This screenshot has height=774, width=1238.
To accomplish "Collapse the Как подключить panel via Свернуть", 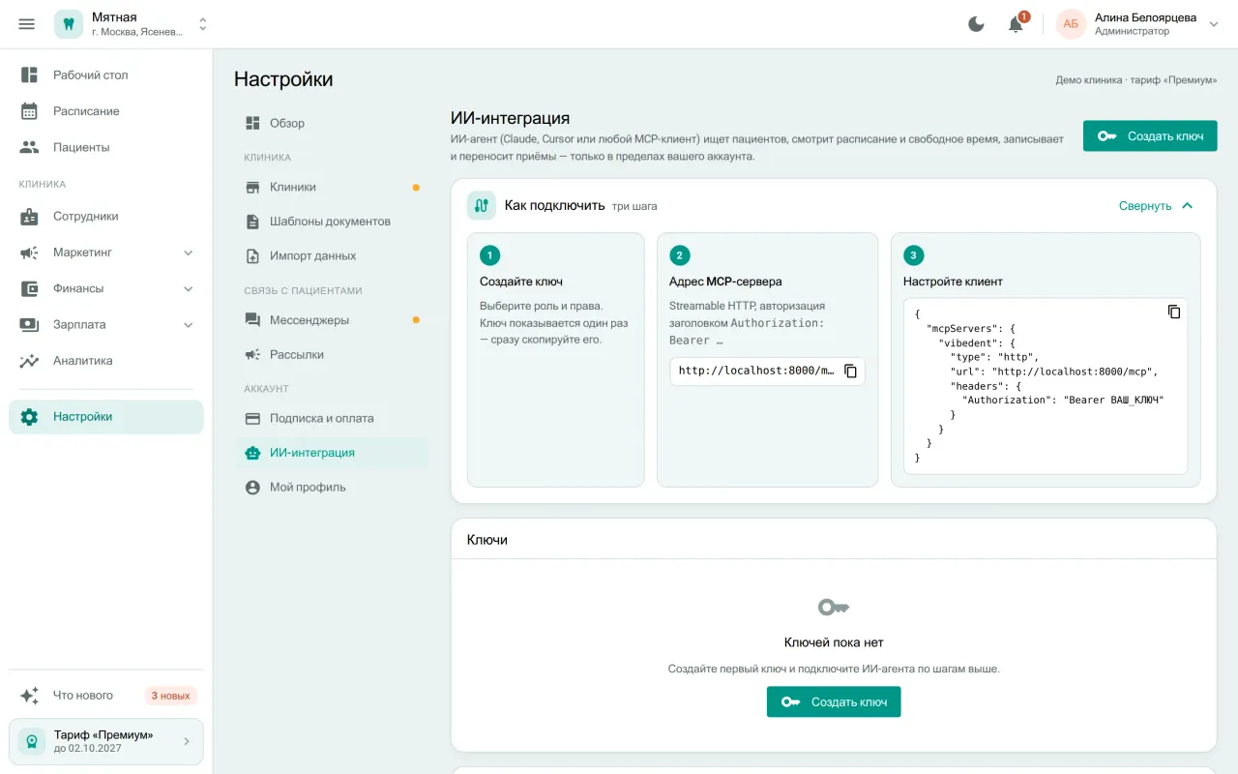I will 1156,206.
